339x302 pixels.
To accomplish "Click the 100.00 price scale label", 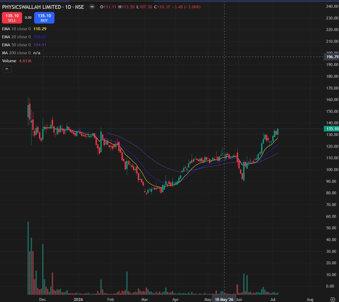I will (x=332, y=170).
